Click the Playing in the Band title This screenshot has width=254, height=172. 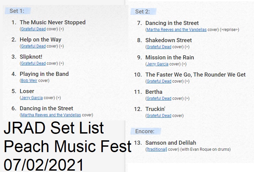[x=44, y=74]
